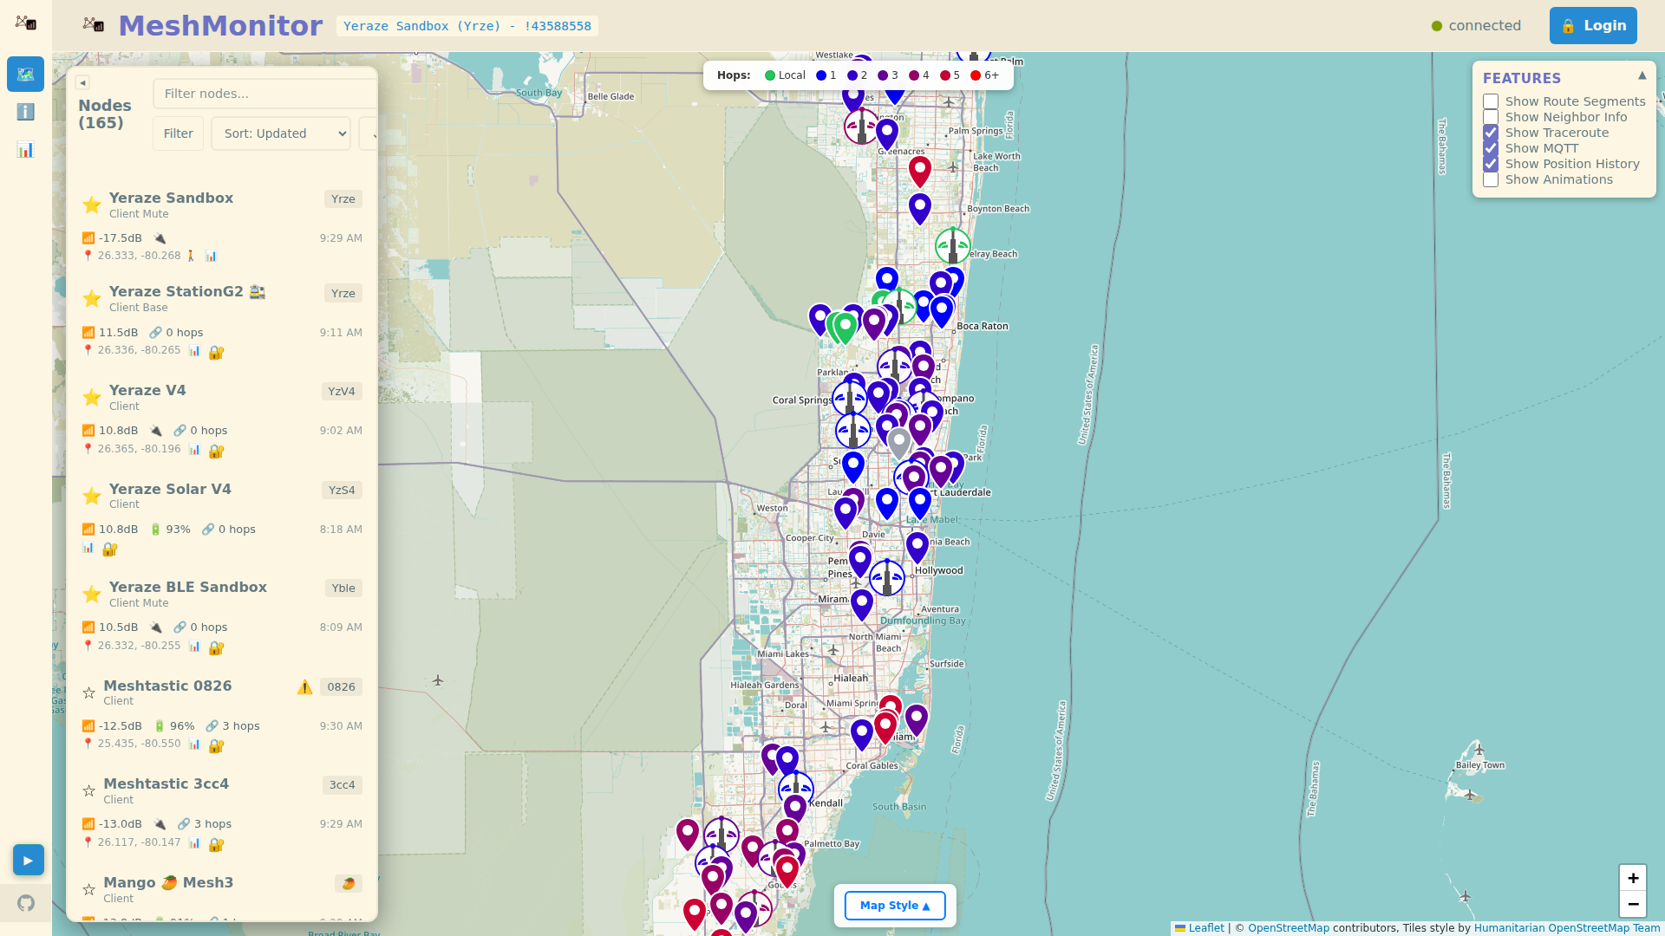Open the map view in the sidebar
The height and width of the screenshot is (936, 1665).
click(x=25, y=75)
